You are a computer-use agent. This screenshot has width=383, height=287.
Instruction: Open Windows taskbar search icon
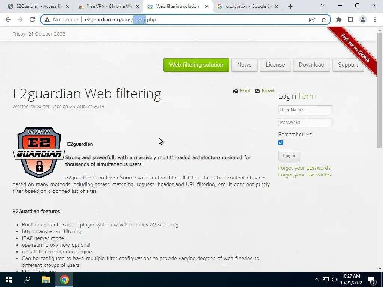pos(27,280)
